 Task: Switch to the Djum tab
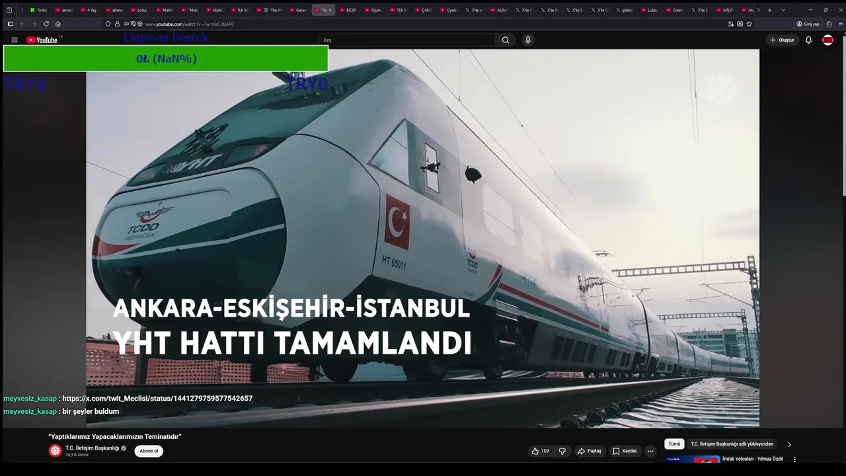(x=373, y=10)
